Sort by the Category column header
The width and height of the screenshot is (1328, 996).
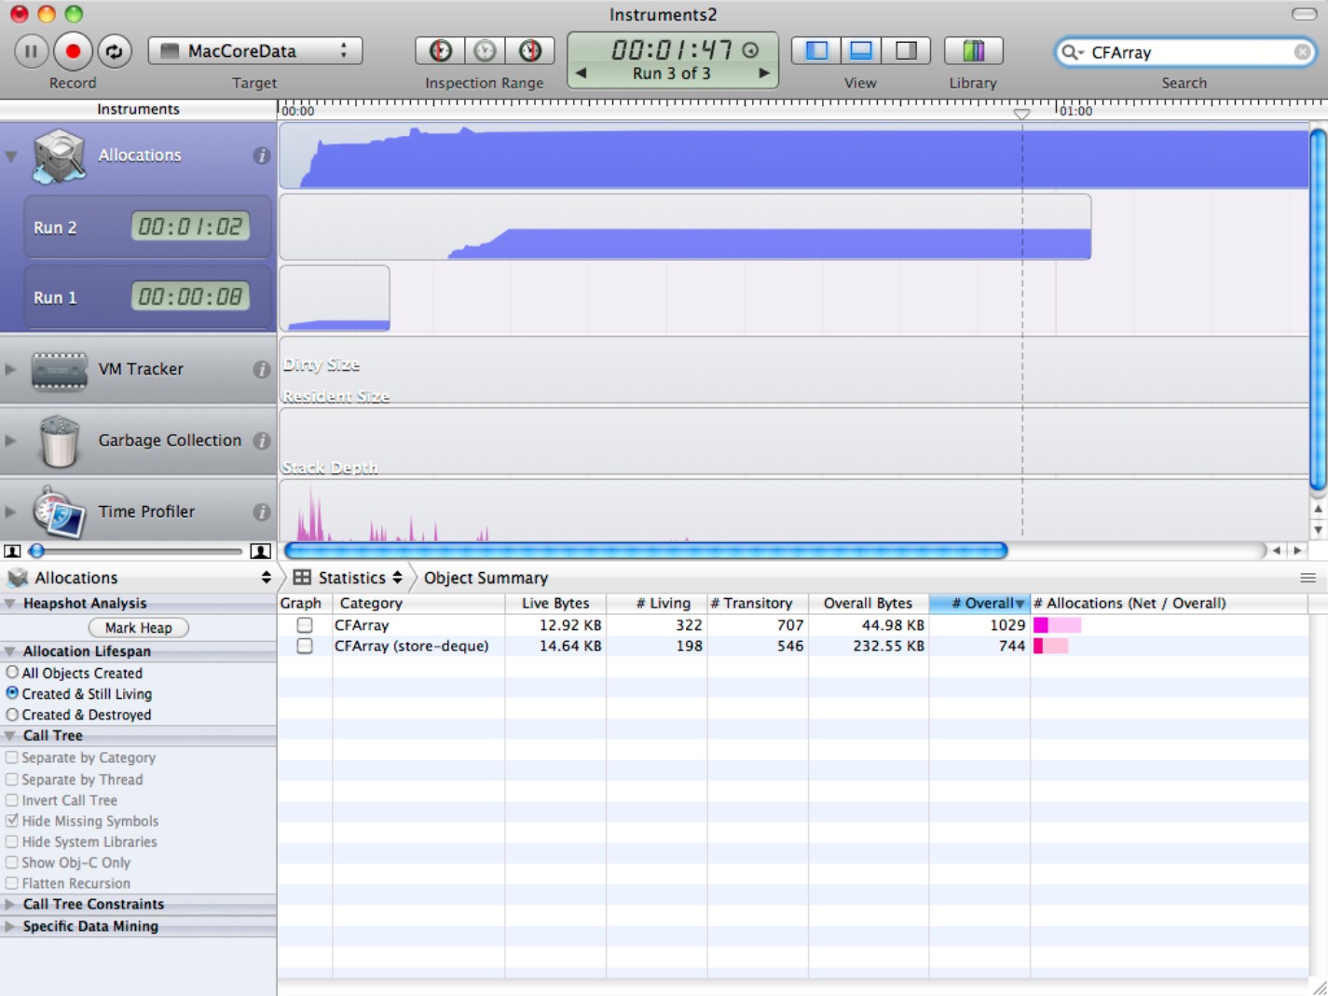418,603
